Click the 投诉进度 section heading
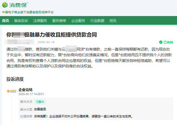Viewport: 177px width, 125px height. [15, 79]
